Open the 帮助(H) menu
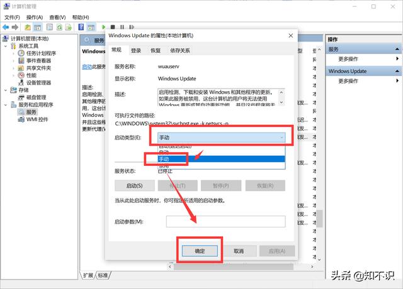The height and width of the screenshot is (289, 403). [81, 18]
